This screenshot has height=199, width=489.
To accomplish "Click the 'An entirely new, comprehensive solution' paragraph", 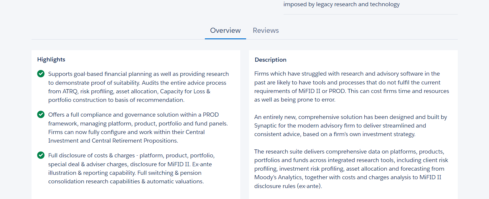I will point(350,125).
